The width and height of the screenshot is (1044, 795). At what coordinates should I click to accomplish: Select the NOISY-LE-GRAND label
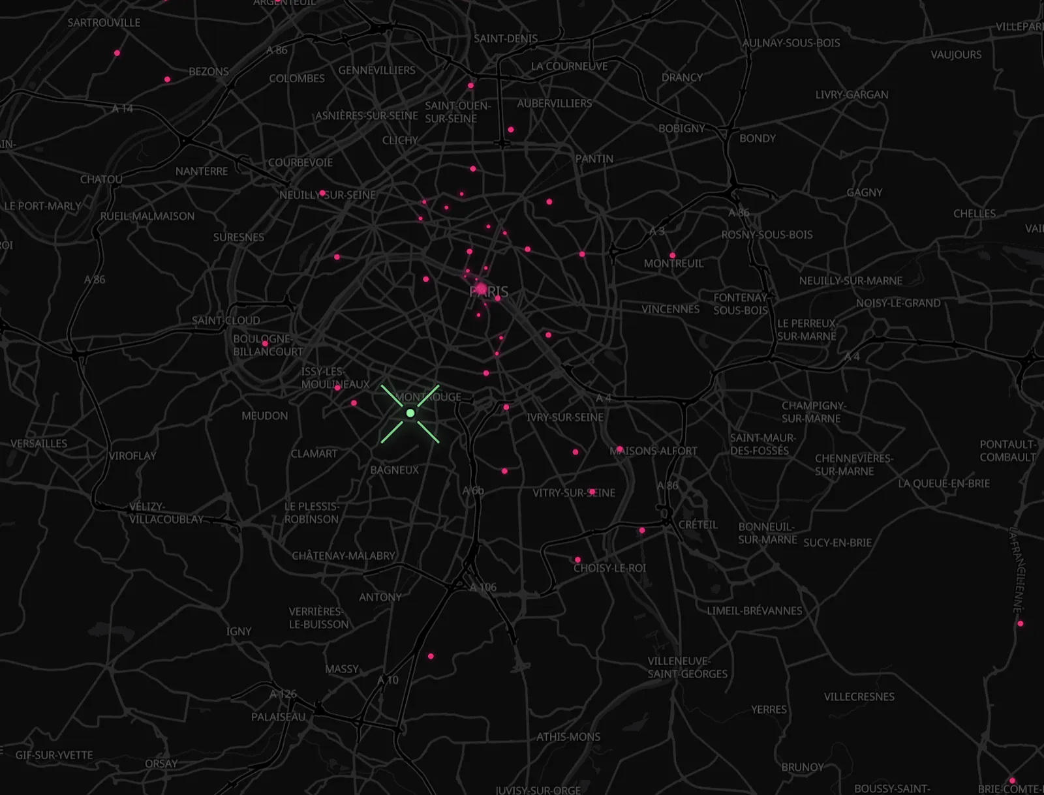898,303
